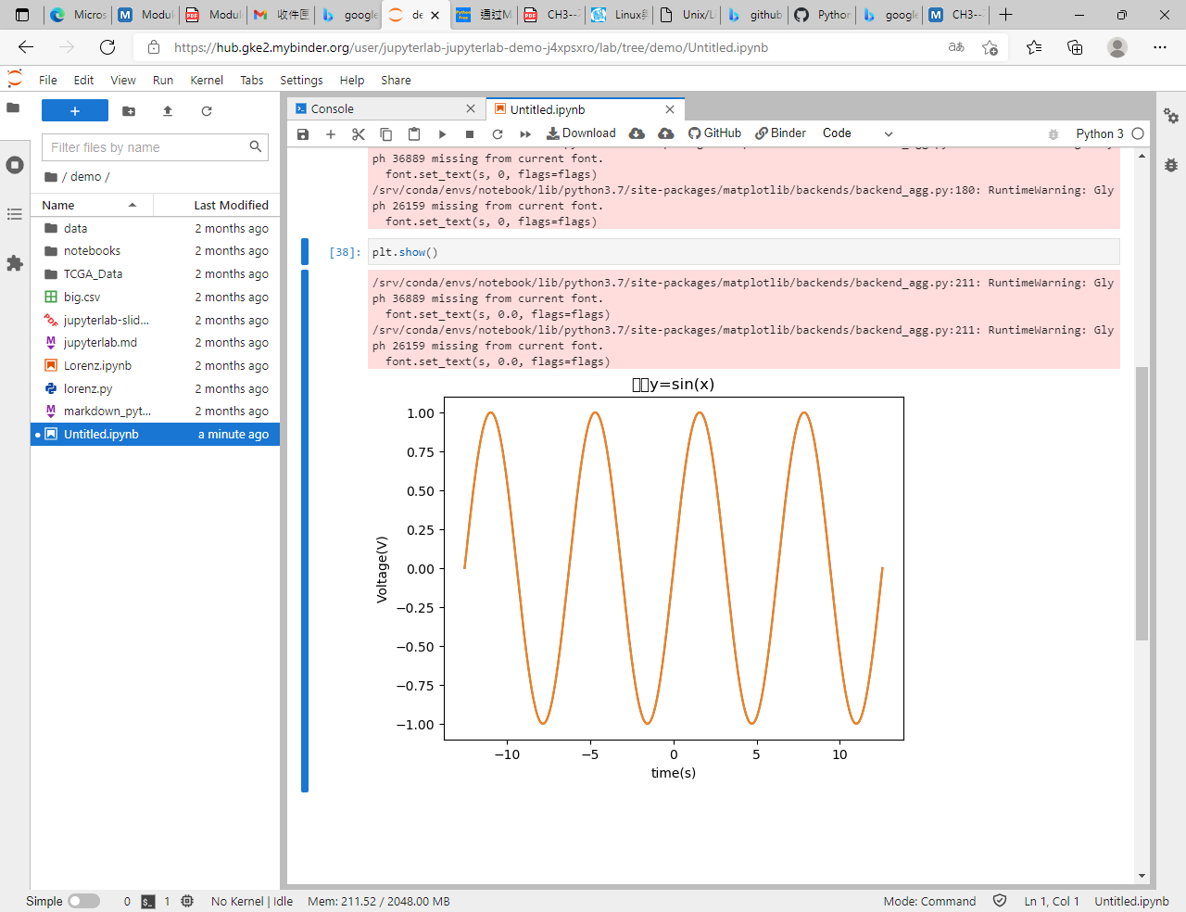The image size is (1186, 912).
Task: Interrupt the kernel with stop icon
Action: click(470, 133)
